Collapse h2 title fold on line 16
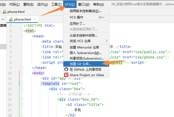The height and width of the screenshot is (117, 174). (22, 105)
